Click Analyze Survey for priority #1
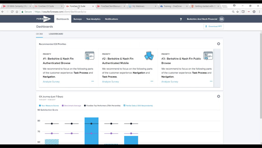This screenshot has height=148, width=262. [x=51, y=82]
